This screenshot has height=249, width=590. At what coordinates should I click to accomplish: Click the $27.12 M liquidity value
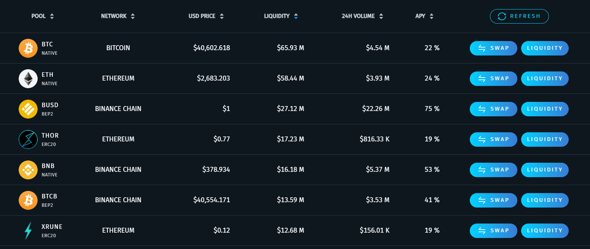click(x=291, y=109)
